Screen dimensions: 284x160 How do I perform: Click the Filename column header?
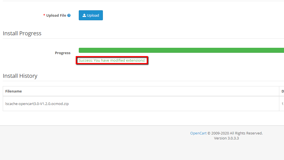[x=13, y=91]
